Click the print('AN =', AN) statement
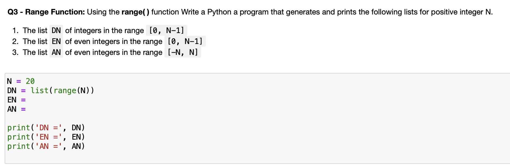The width and height of the screenshot is (510, 165). coord(46,146)
